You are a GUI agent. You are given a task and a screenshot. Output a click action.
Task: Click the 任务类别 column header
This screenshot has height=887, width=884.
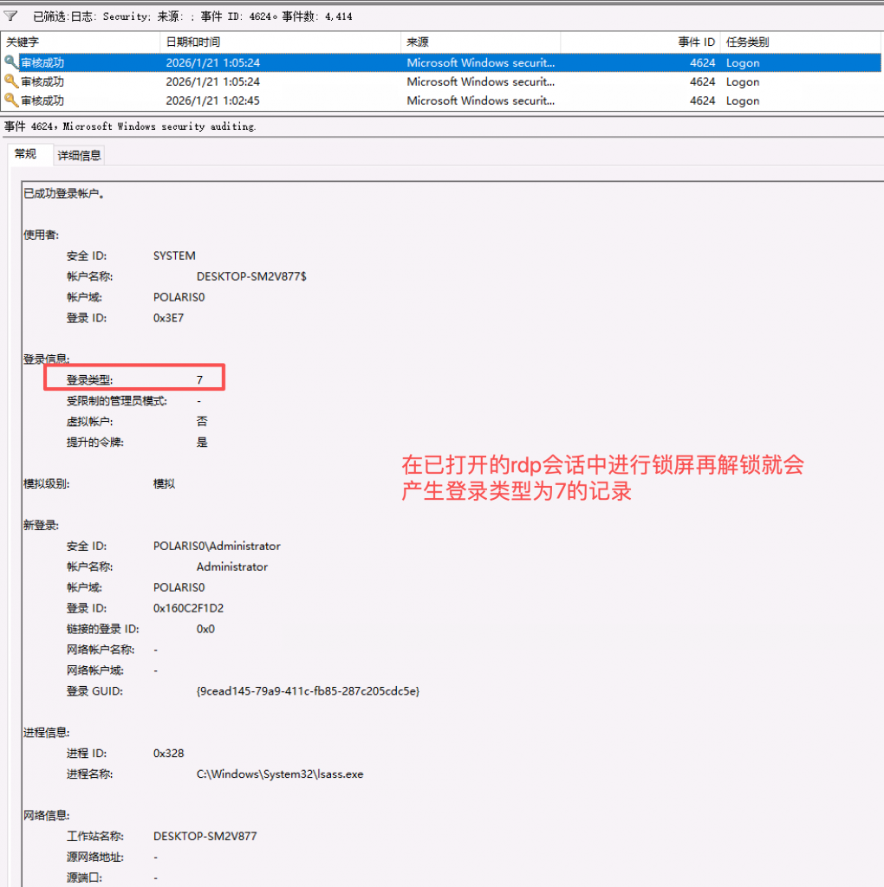747,42
